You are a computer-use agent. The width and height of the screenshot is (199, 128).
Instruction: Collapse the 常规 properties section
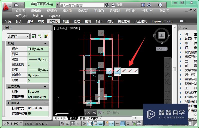tap(45, 44)
